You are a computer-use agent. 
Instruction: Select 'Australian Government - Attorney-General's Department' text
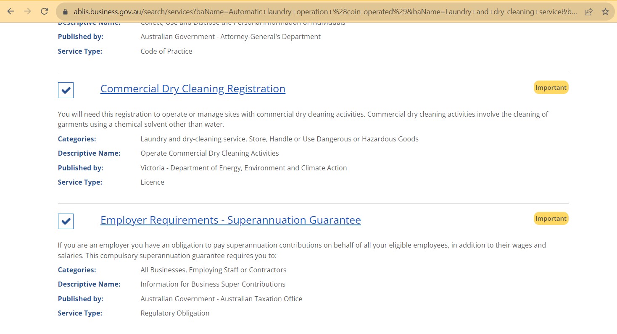click(x=231, y=37)
